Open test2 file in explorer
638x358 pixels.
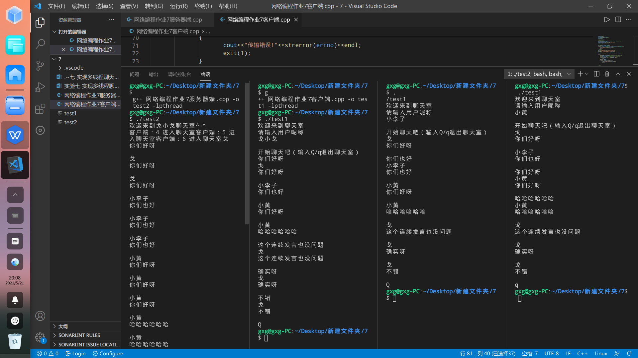[86, 122]
